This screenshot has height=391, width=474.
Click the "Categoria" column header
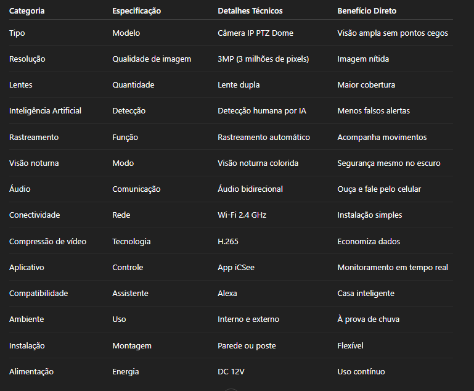tap(27, 11)
